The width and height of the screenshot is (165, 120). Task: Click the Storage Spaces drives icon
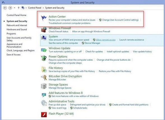click(x=44, y=86)
